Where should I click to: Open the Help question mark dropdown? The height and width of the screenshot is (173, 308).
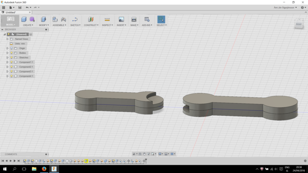point(303,7)
